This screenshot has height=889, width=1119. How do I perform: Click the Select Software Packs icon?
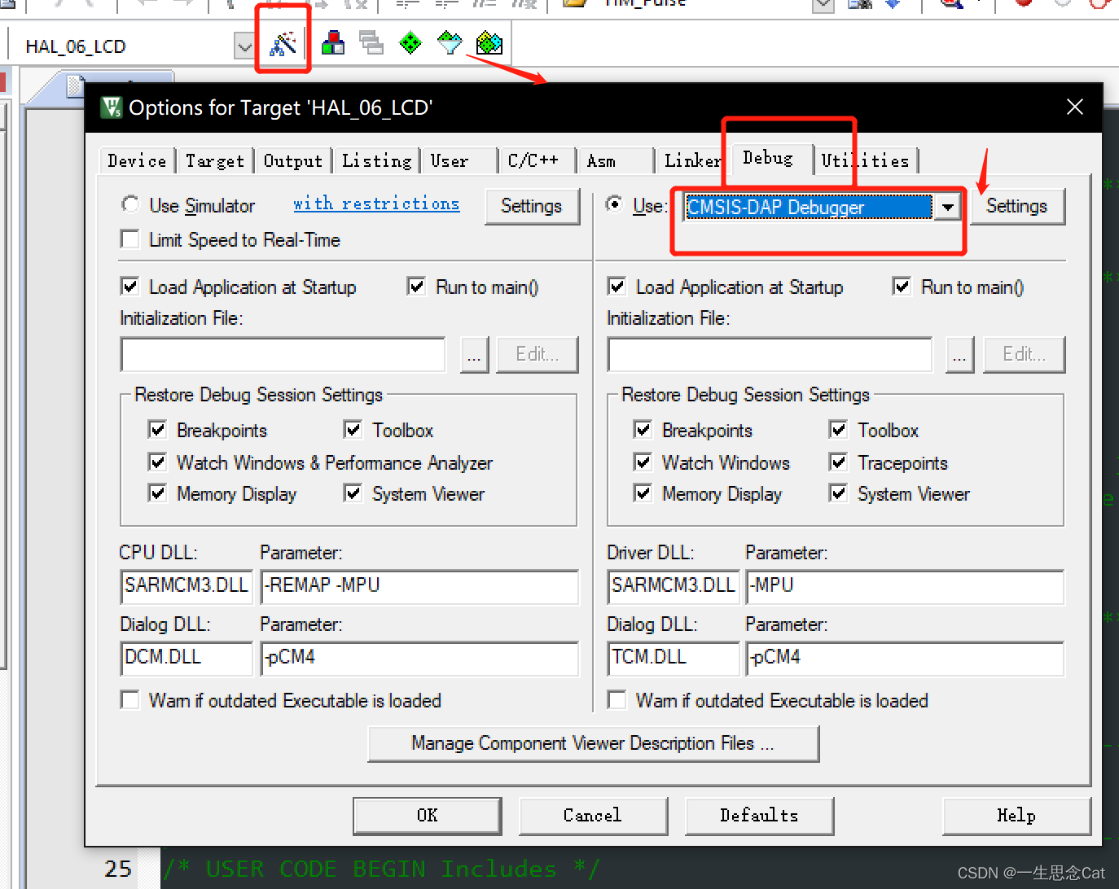(x=450, y=43)
